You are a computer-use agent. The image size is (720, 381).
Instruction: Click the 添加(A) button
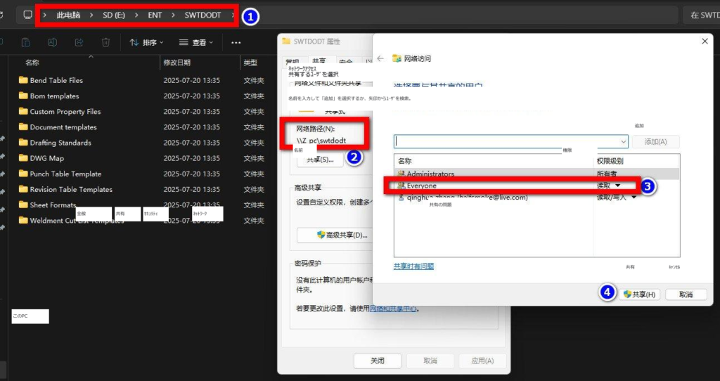[656, 142]
